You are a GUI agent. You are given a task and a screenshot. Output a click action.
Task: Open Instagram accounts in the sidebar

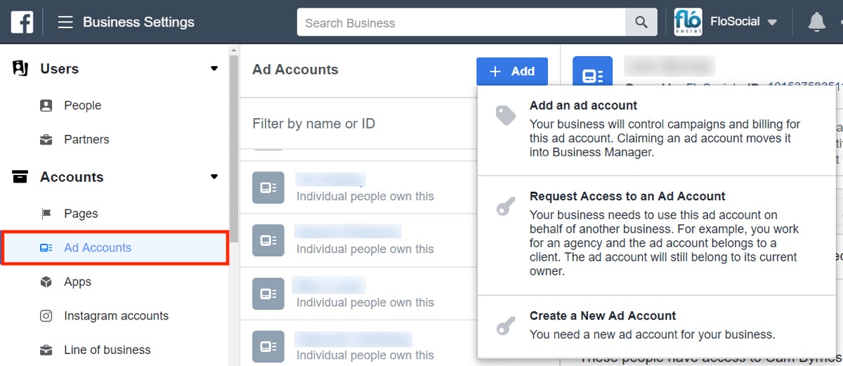116,315
